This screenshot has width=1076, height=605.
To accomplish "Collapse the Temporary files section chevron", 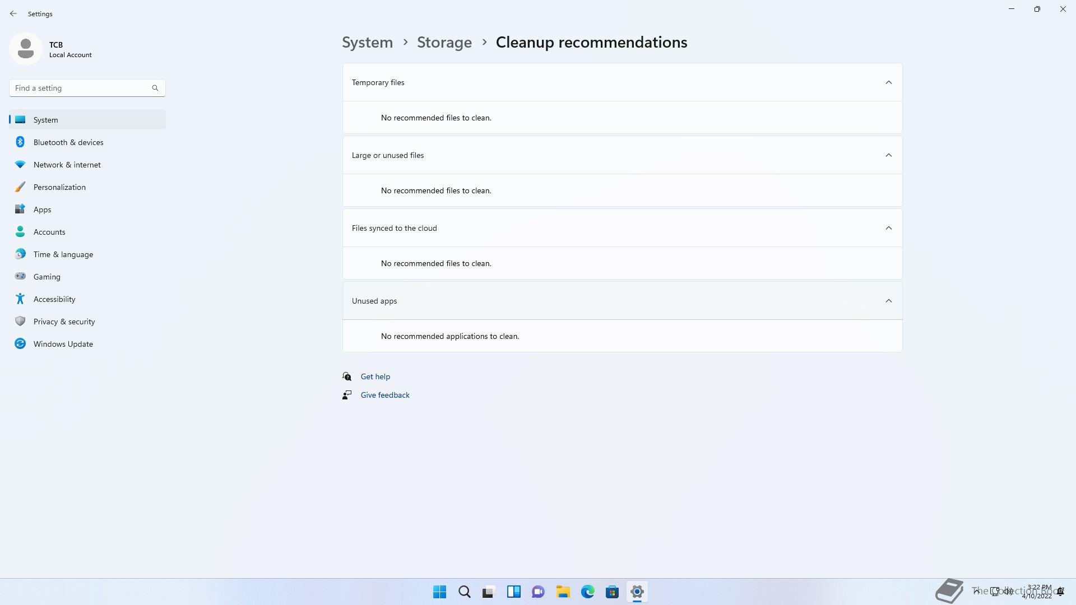I will pyautogui.click(x=889, y=82).
